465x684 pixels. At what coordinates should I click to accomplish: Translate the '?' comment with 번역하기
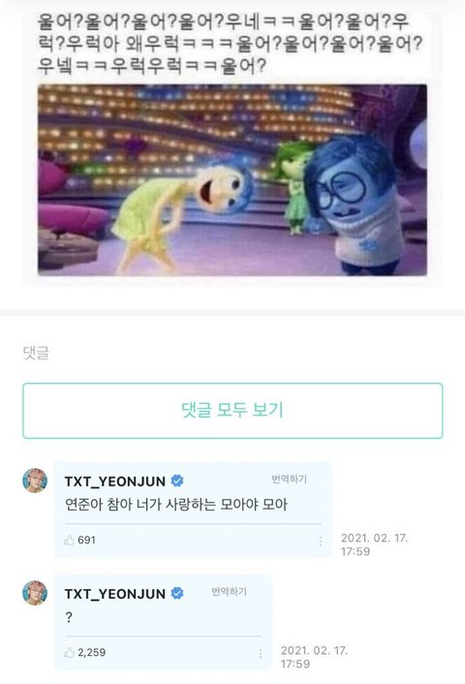coord(229,592)
